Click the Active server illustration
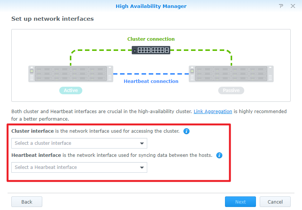 (71, 74)
